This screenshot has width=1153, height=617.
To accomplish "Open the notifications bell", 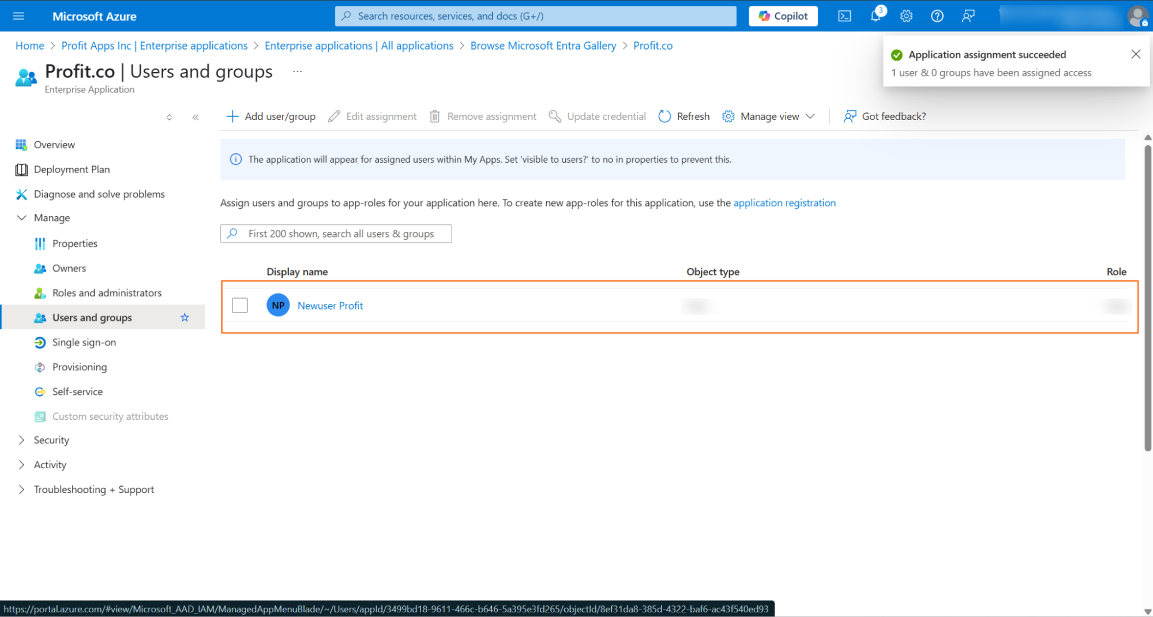I will 876,16.
